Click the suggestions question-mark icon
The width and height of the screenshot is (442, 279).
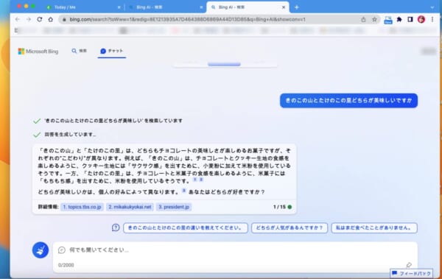[x=116, y=227]
